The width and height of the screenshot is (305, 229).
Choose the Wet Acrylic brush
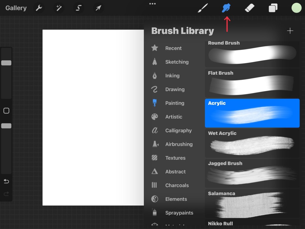(x=252, y=143)
